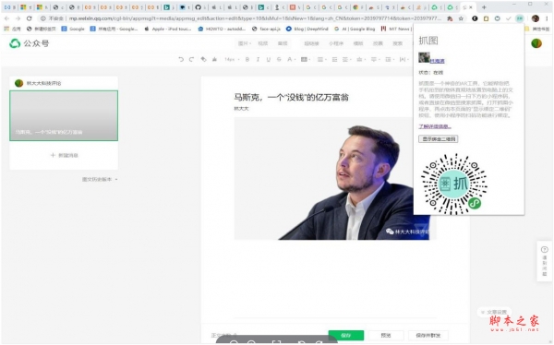This screenshot has height=345, width=554.
Task: Click + 新建消息 to add new message
Action: (64, 155)
